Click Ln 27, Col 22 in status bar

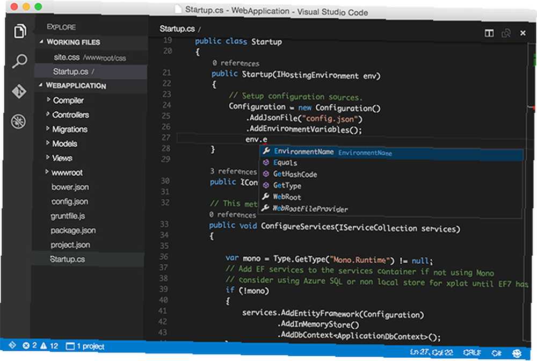click(x=432, y=352)
